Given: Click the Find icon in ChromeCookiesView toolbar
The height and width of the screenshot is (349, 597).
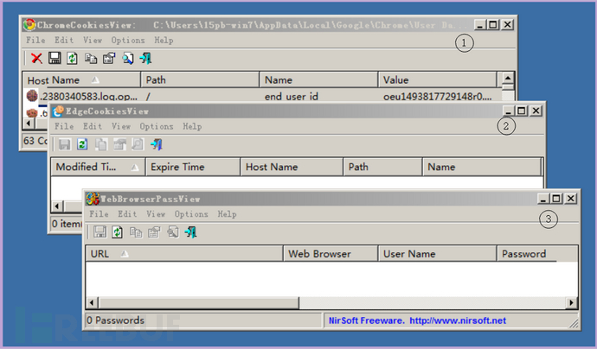Looking at the screenshot, I should pos(127,59).
